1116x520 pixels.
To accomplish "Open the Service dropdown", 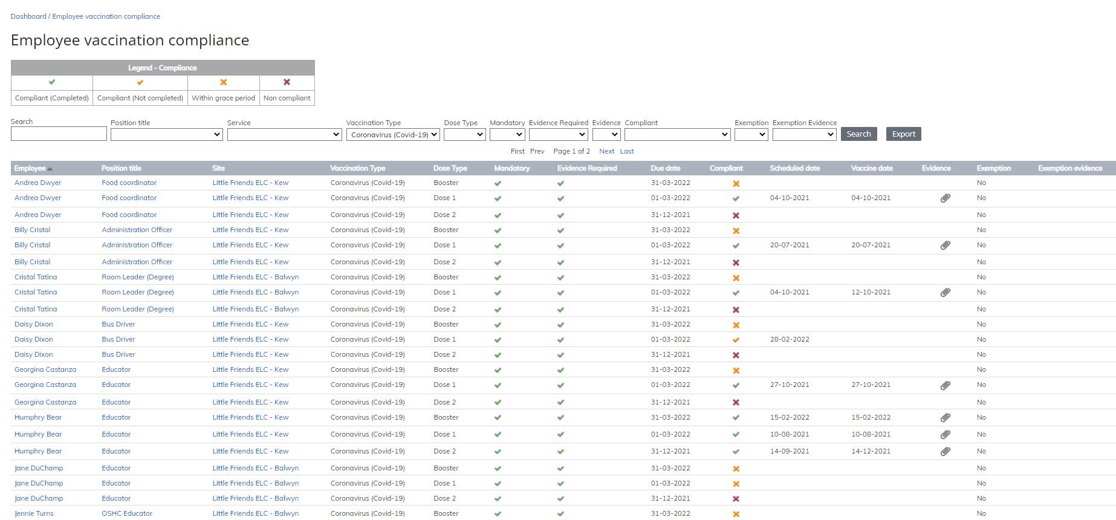I will pos(285,135).
